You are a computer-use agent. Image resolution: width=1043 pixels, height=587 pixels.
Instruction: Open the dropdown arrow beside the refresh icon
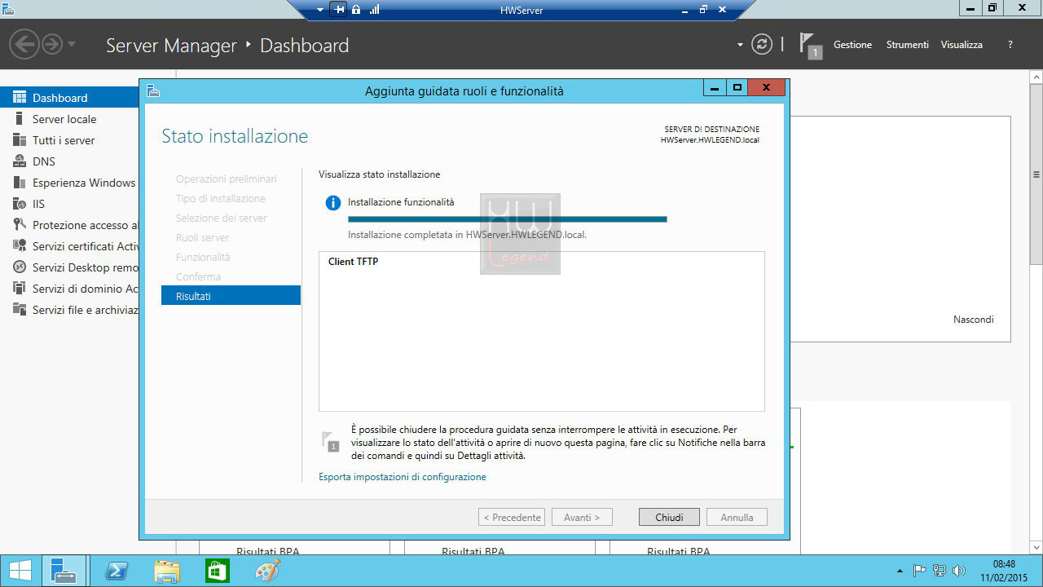pos(740,45)
